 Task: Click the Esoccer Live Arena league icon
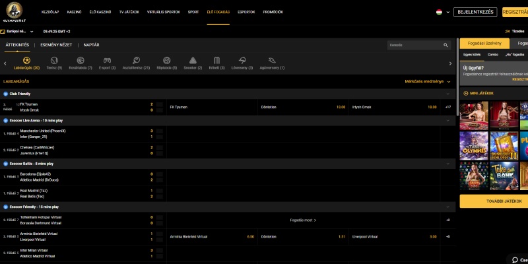coord(5,121)
